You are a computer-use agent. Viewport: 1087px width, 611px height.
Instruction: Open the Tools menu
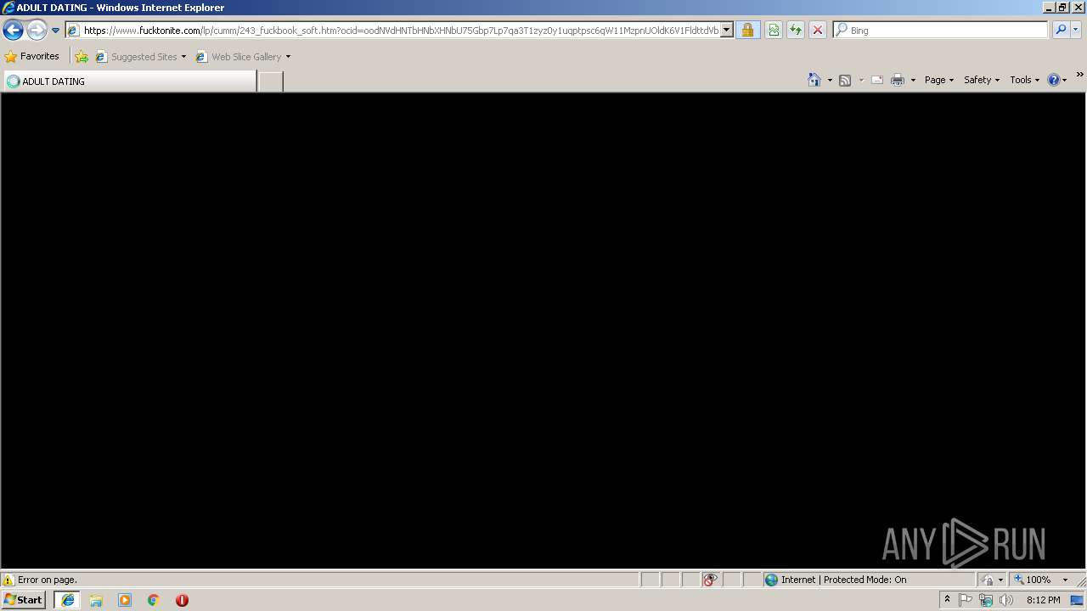(1024, 80)
